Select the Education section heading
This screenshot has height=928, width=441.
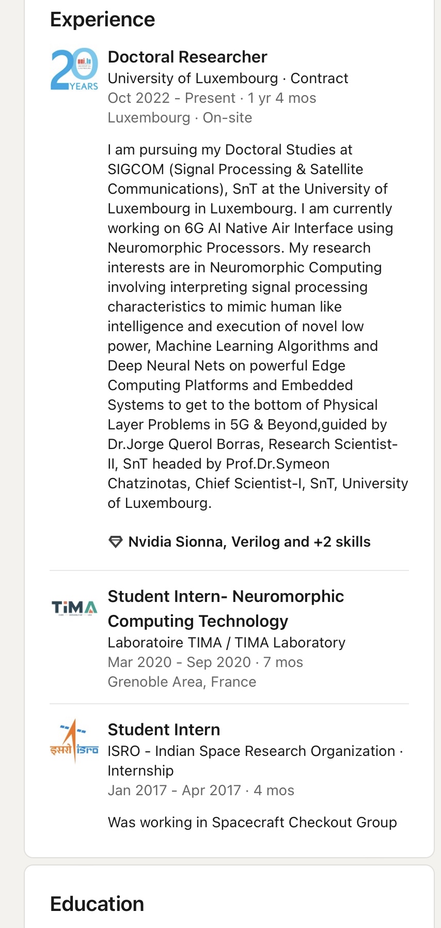[x=97, y=904]
